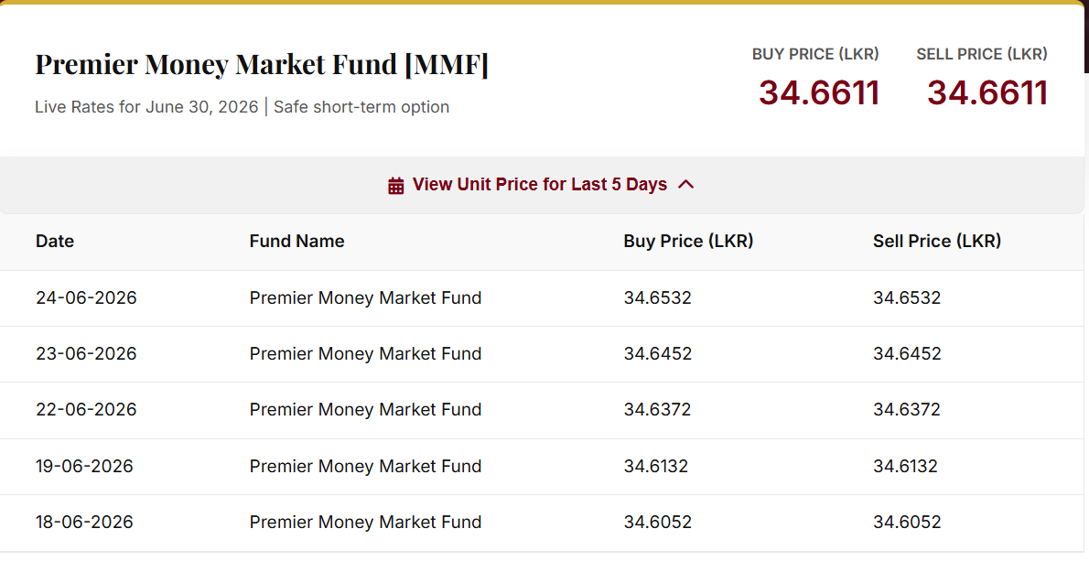The height and width of the screenshot is (561, 1089).
Task: Select the date 23-06-2026
Action: click(x=86, y=353)
